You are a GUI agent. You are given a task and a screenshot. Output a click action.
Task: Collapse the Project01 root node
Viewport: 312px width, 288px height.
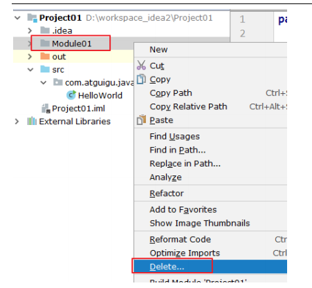(17, 18)
